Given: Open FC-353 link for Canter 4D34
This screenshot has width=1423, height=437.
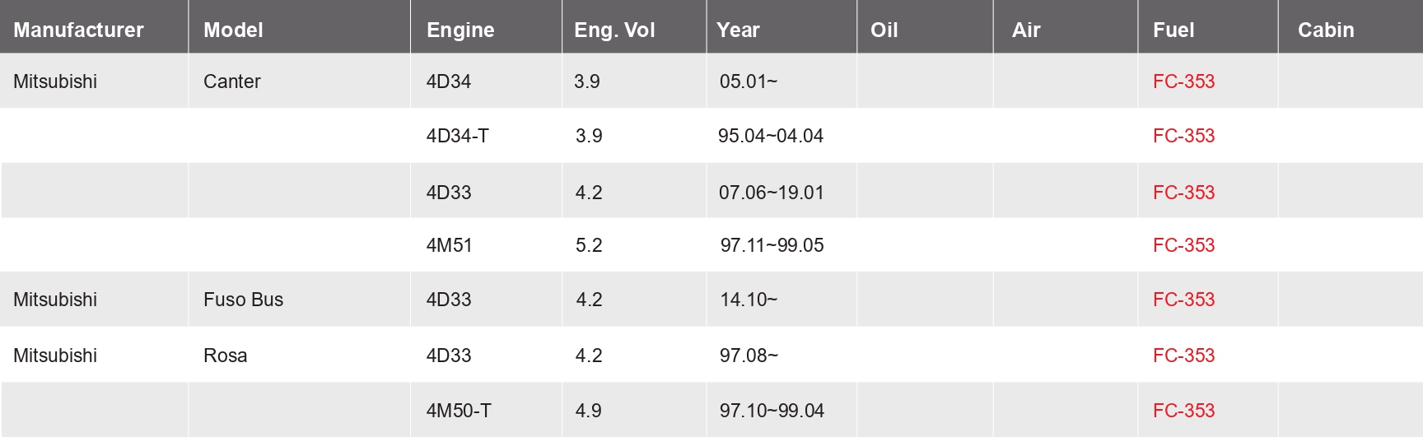Looking at the screenshot, I should [x=1183, y=81].
